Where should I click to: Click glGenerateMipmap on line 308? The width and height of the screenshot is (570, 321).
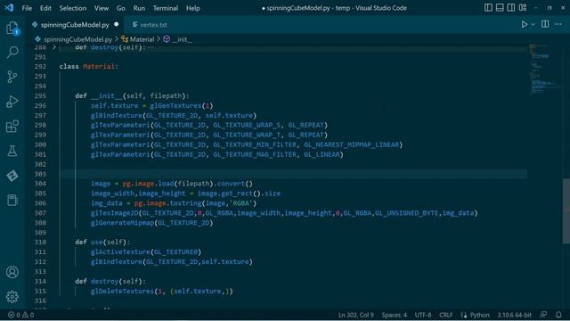[x=123, y=223]
